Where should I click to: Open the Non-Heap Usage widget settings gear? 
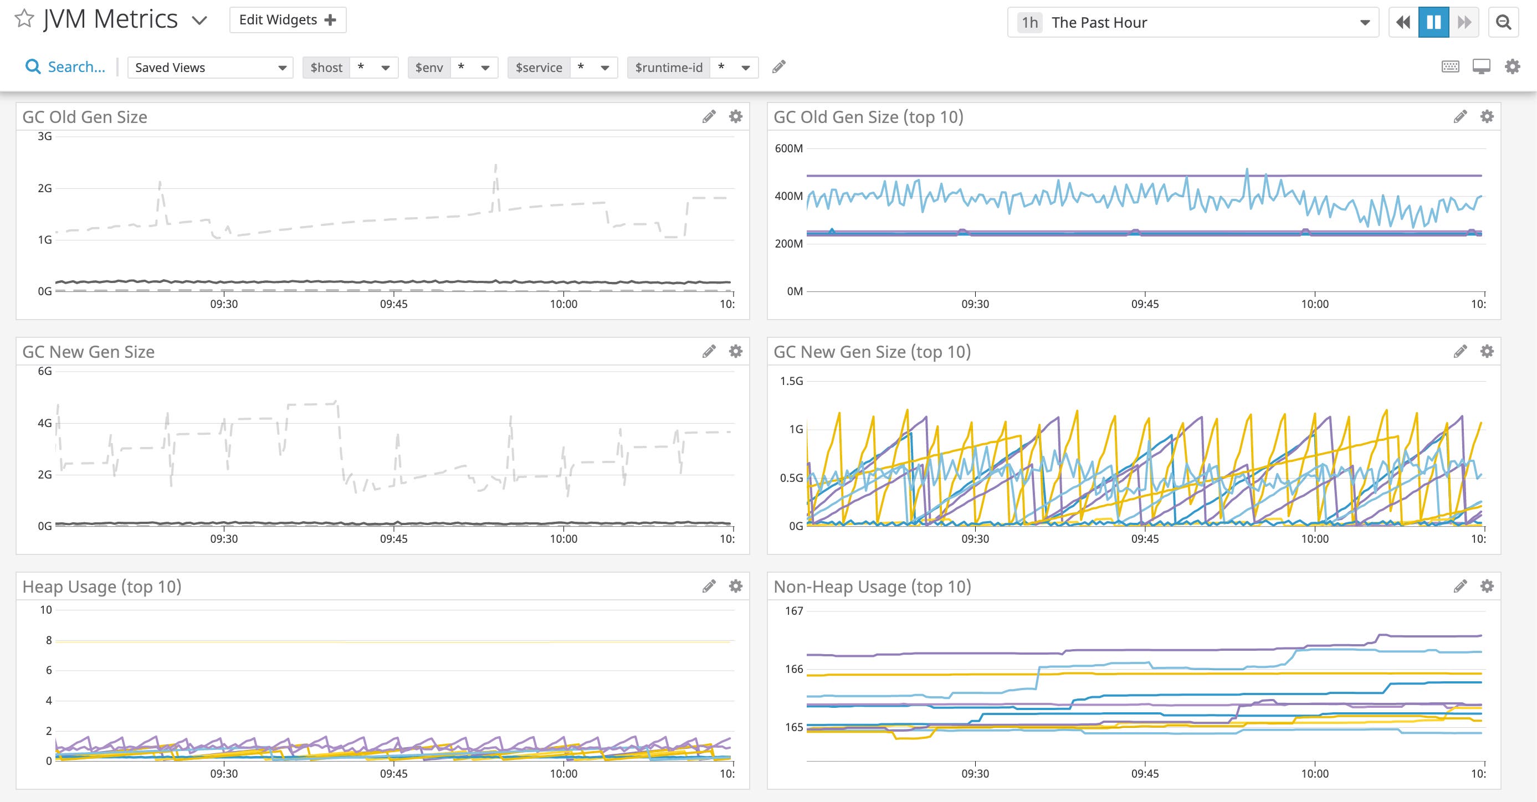[x=1487, y=585]
